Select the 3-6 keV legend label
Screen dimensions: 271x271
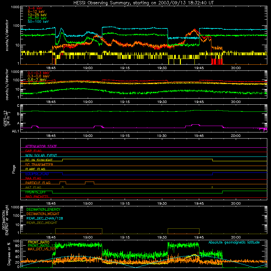(35, 8)
